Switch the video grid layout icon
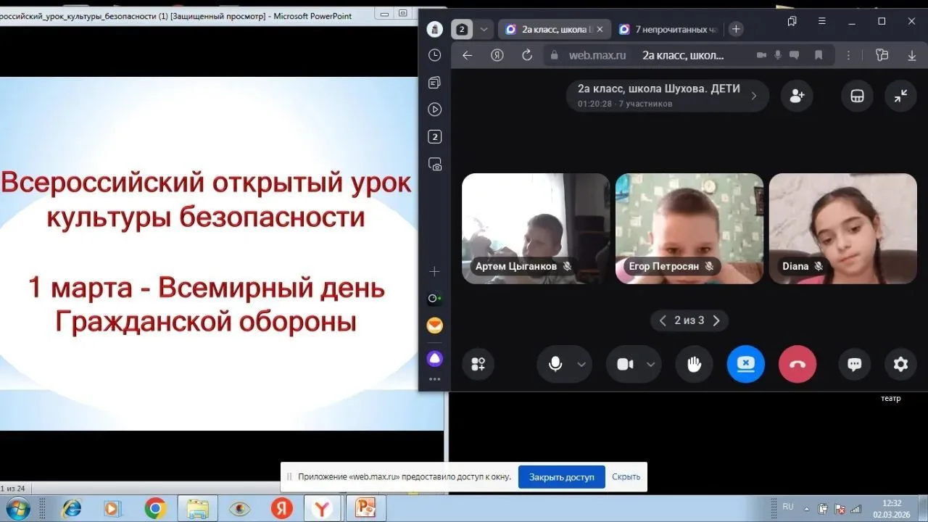 click(857, 96)
